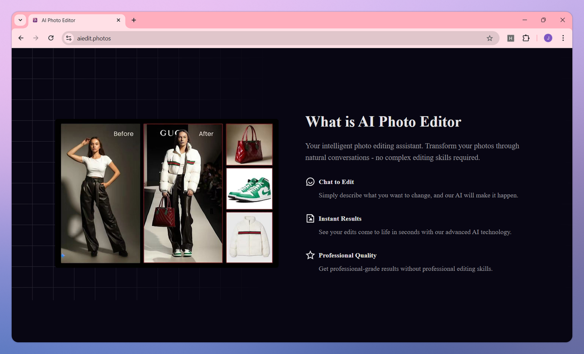Screen dimensions: 584x354
Task: Select the red handbag thumbnail
Action: click(249, 145)
